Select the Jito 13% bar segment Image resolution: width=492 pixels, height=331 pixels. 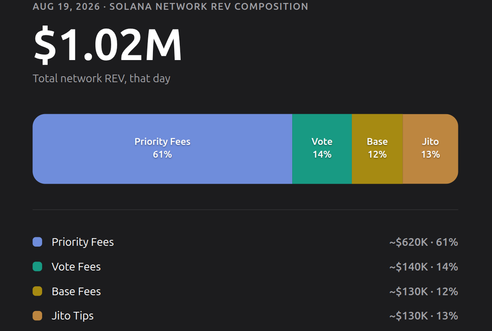tap(431, 149)
